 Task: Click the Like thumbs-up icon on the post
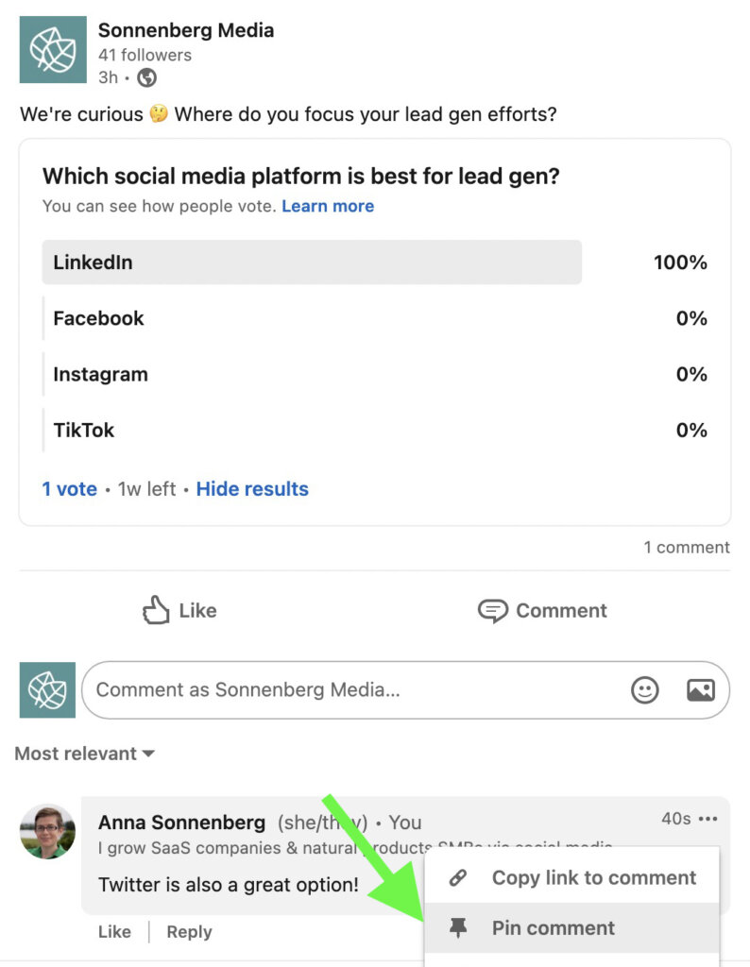(x=154, y=610)
